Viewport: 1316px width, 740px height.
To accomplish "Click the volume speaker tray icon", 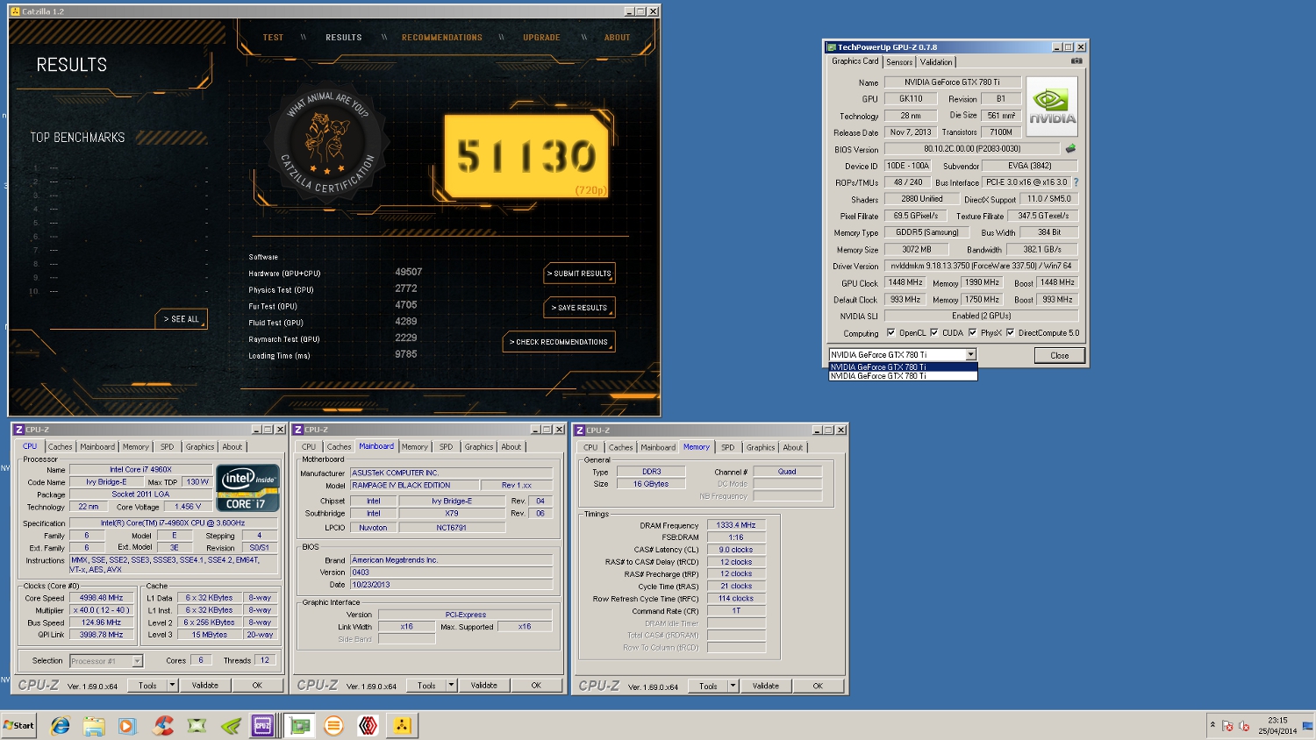I will (x=1244, y=726).
